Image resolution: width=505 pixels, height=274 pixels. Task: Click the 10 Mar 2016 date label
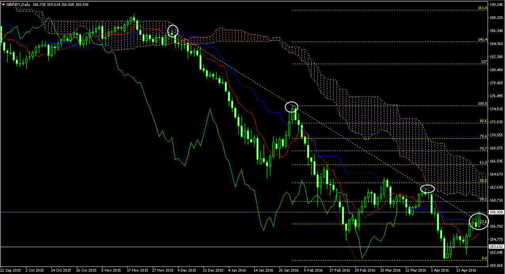(391, 270)
